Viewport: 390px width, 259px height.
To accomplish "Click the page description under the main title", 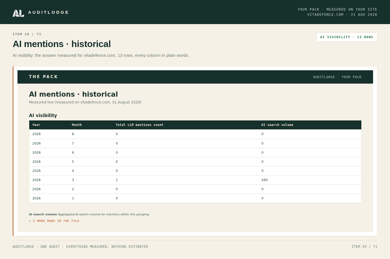I will pos(101,55).
